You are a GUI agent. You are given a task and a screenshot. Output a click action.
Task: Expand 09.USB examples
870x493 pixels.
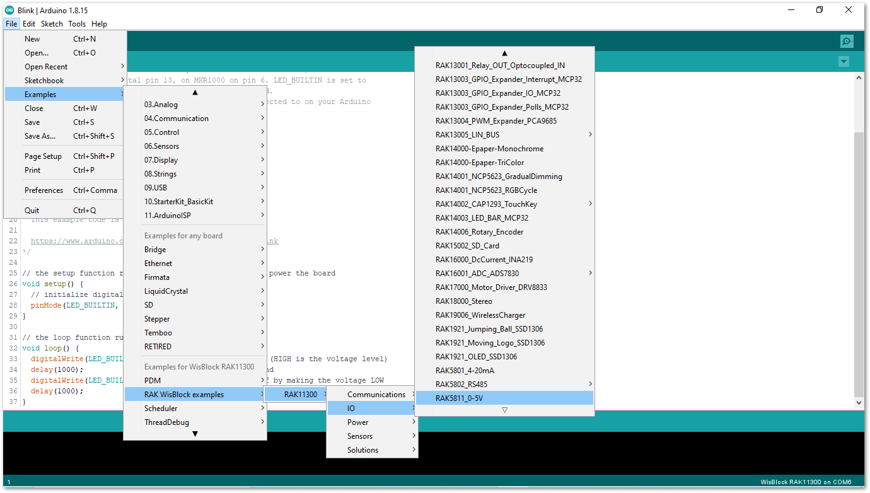tap(195, 188)
